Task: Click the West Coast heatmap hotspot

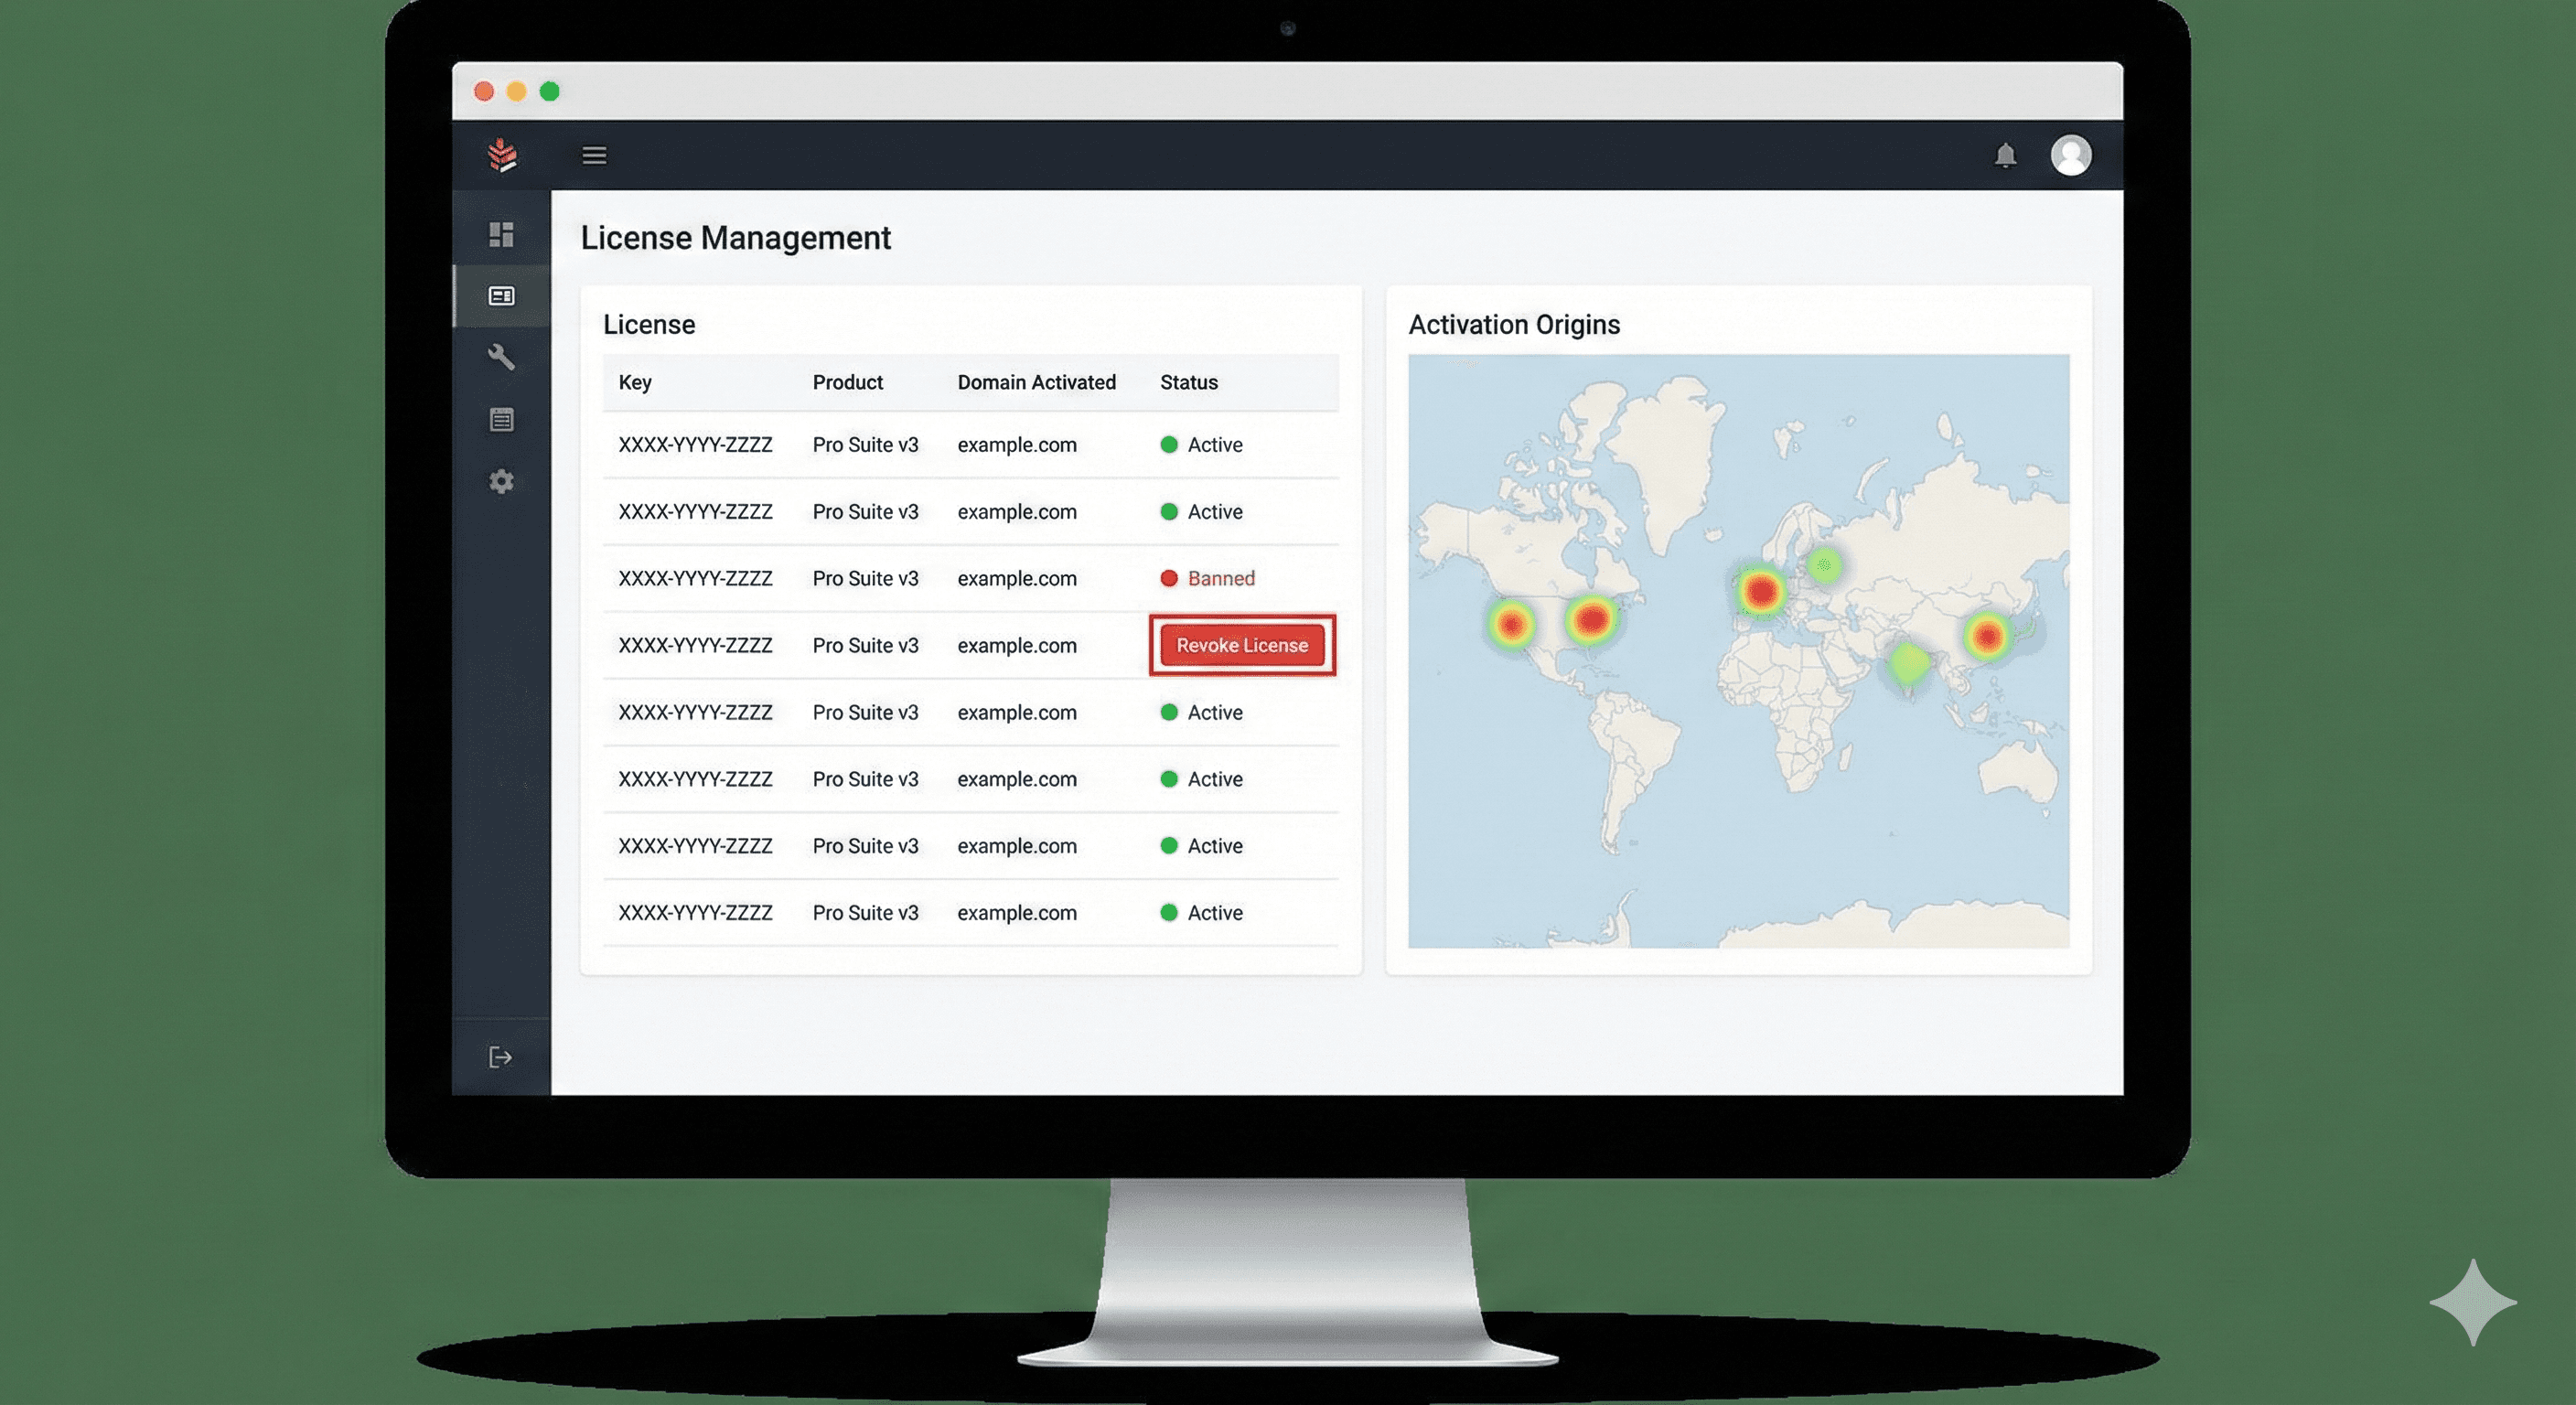Action: (x=1510, y=623)
